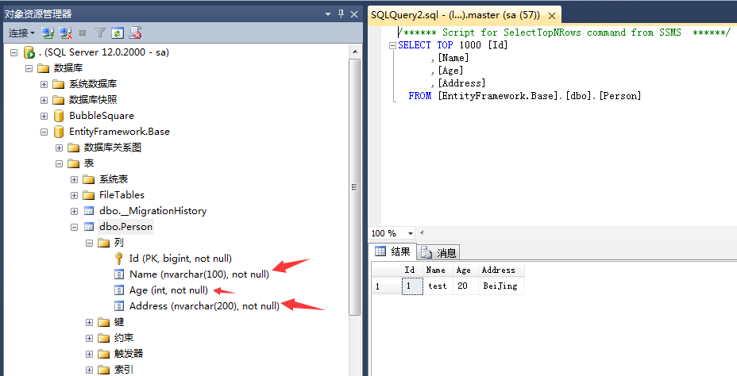This screenshot has width=737, height=376.
Task: Click the BeiJing cell in results
Action: (500, 286)
